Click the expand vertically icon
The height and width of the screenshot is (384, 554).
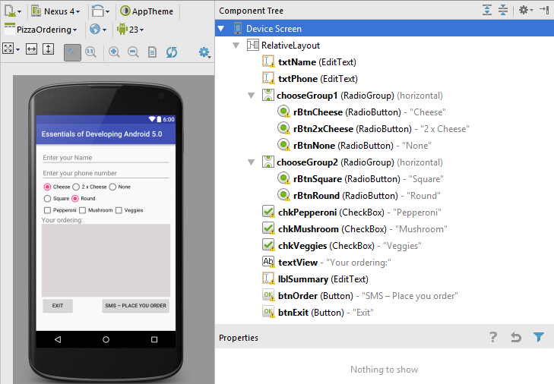pos(48,49)
